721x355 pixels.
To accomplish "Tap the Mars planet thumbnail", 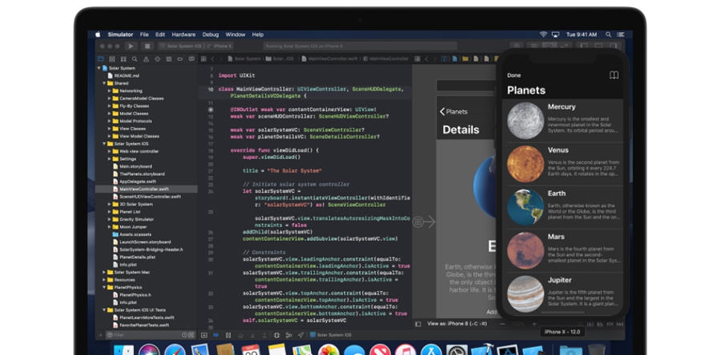I will [526, 250].
